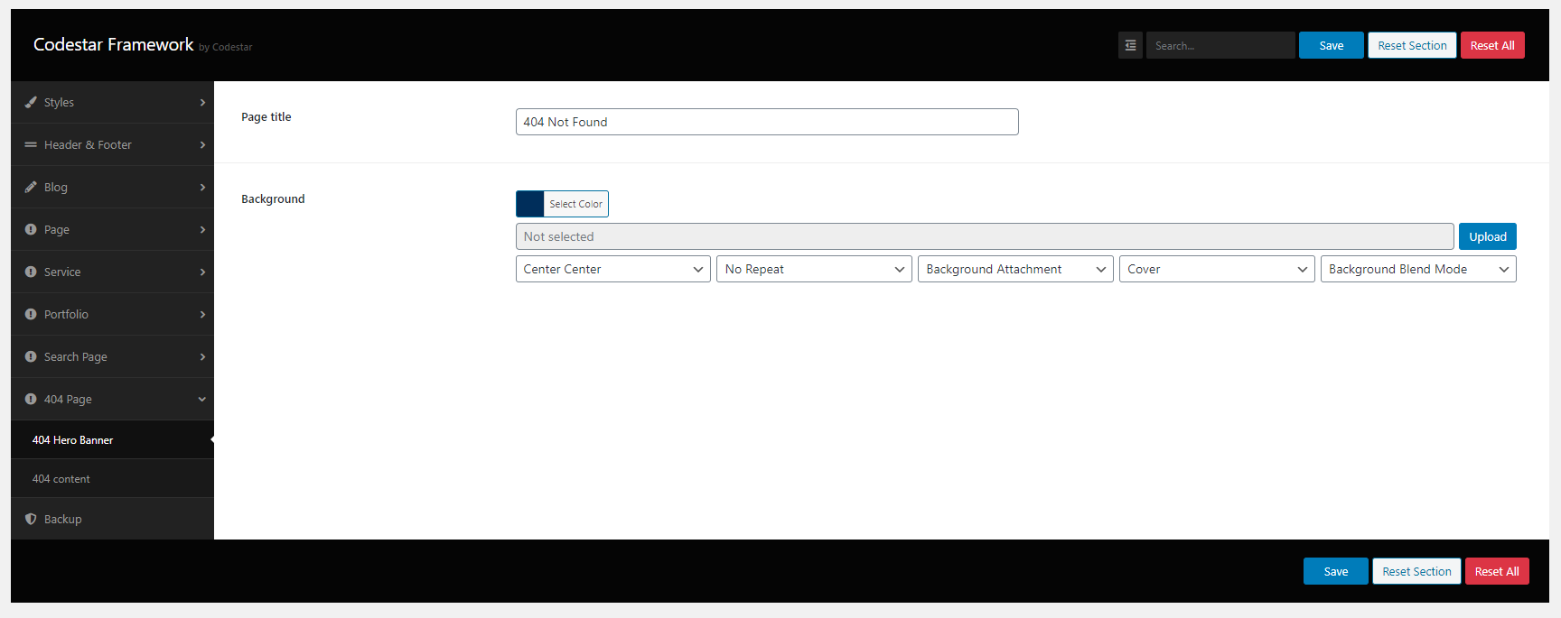Select the 404 content submenu item
The height and width of the screenshot is (618, 1561).
[61, 479]
